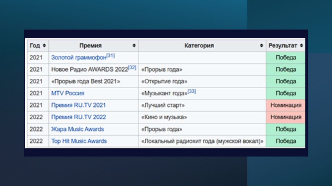Open the Премия RU.TV 2022 link

click(x=78, y=117)
